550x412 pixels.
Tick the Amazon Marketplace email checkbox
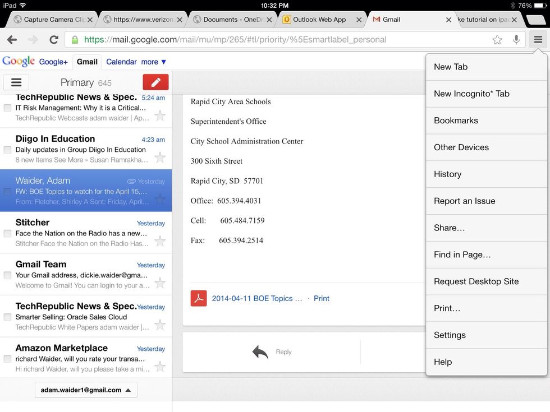coord(7,359)
